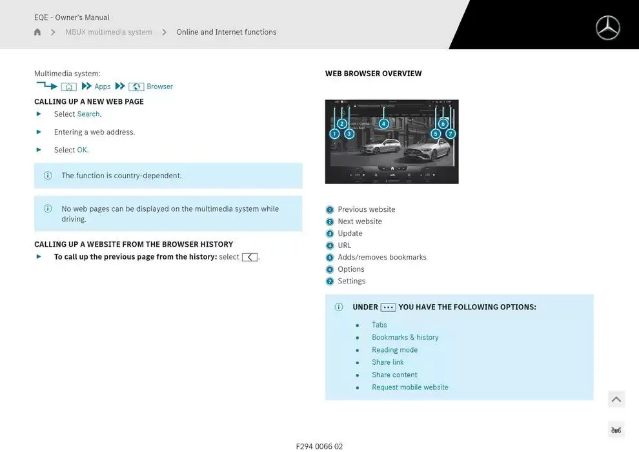Select the Tabs option in the list

pyautogui.click(x=379, y=325)
